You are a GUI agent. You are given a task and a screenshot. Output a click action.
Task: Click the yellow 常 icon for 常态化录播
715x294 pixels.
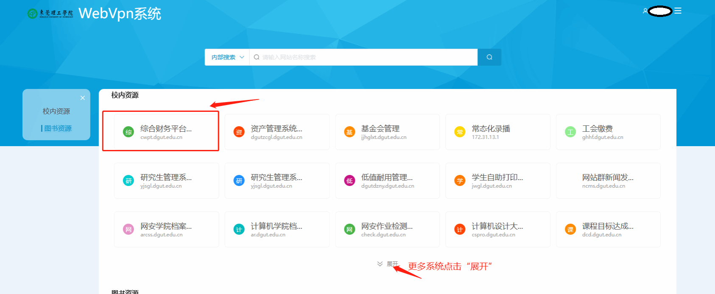(x=460, y=132)
